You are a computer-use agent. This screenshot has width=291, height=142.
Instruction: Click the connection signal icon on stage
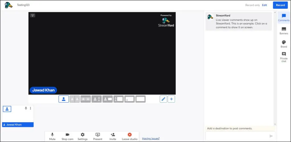tap(33, 15)
